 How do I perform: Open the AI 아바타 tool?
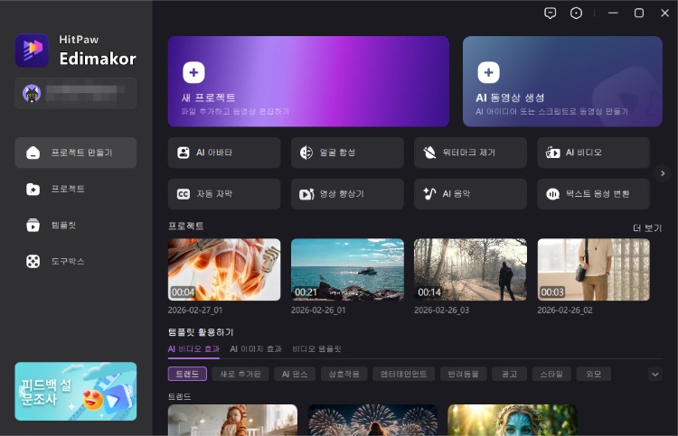[x=224, y=153]
